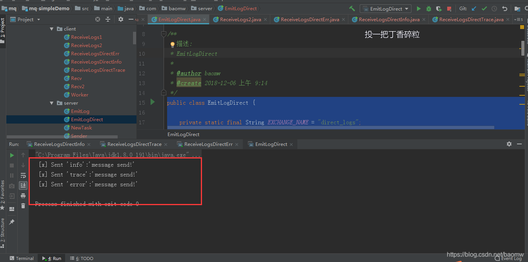
Task: Print console output with the printer icon
Action: [23, 196]
